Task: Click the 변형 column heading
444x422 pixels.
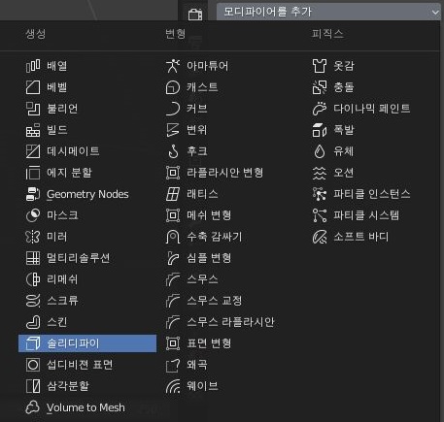Action: [x=176, y=34]
